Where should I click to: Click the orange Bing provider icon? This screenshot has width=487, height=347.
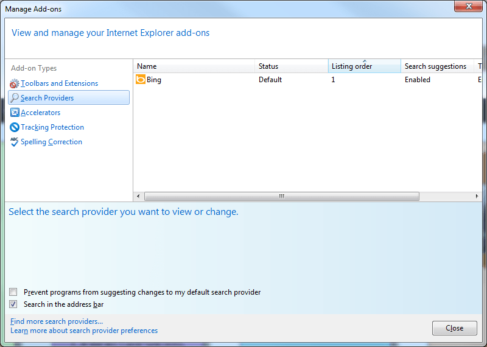141,80
